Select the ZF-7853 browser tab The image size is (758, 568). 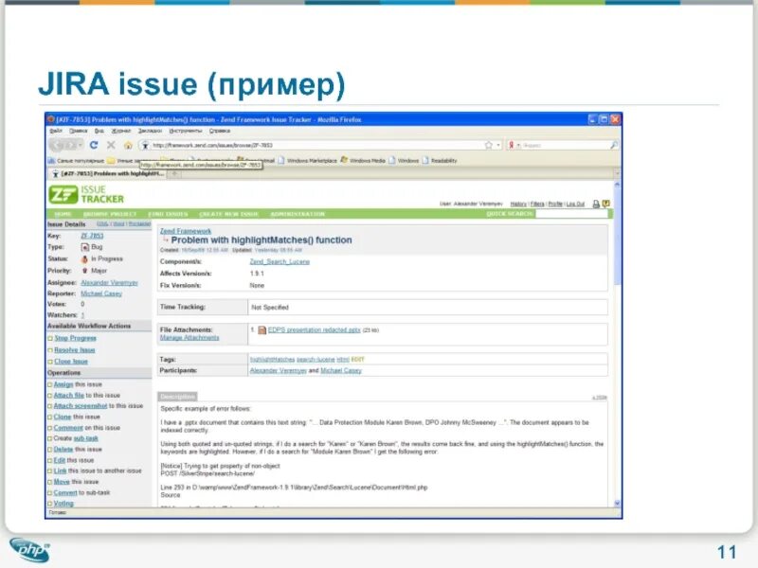pyautogui.click(x=107, y=175)
